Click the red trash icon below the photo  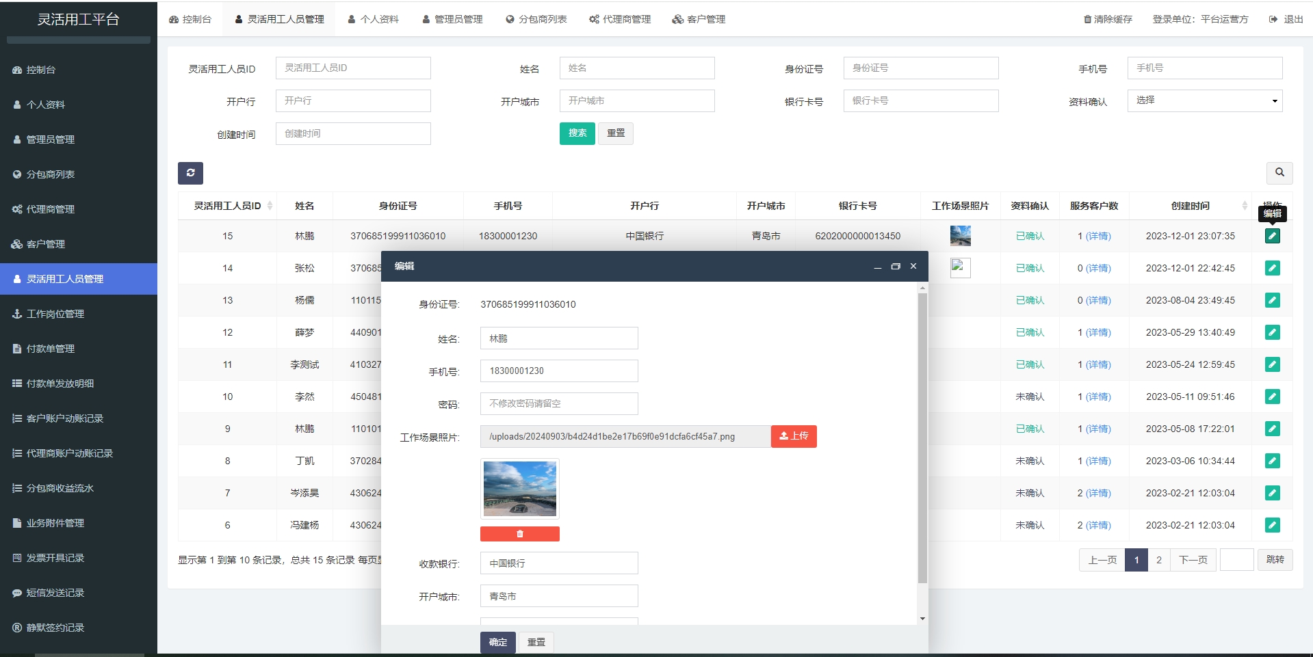coord(519,534)
